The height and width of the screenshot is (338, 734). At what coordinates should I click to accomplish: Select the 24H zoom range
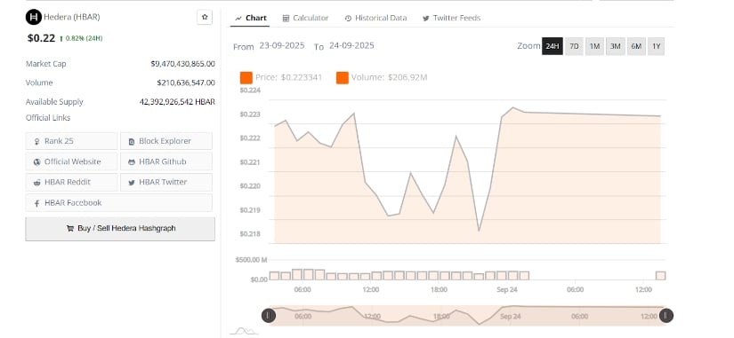pyautogui.click(x=553, y=46)
